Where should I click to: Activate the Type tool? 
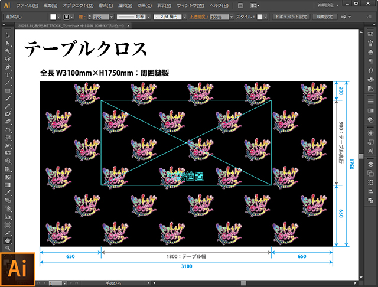(8, 75)
